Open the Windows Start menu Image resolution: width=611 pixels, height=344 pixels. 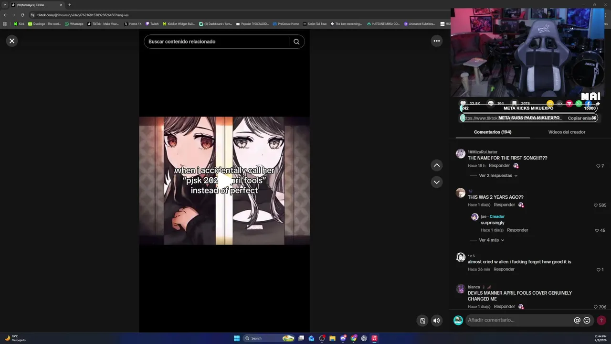point(237,338)
